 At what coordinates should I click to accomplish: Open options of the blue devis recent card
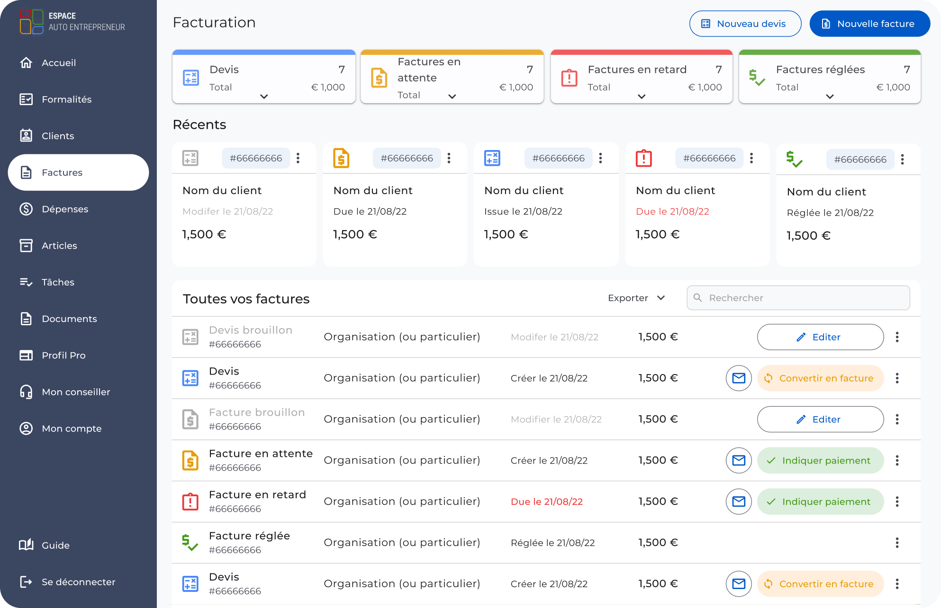coord(600,158)
